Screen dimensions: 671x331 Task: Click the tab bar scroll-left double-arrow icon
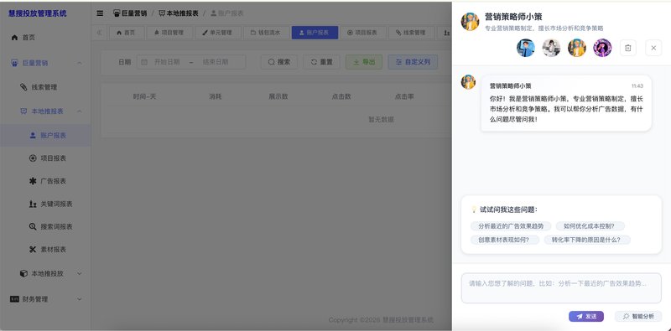(x=99, y=33)
